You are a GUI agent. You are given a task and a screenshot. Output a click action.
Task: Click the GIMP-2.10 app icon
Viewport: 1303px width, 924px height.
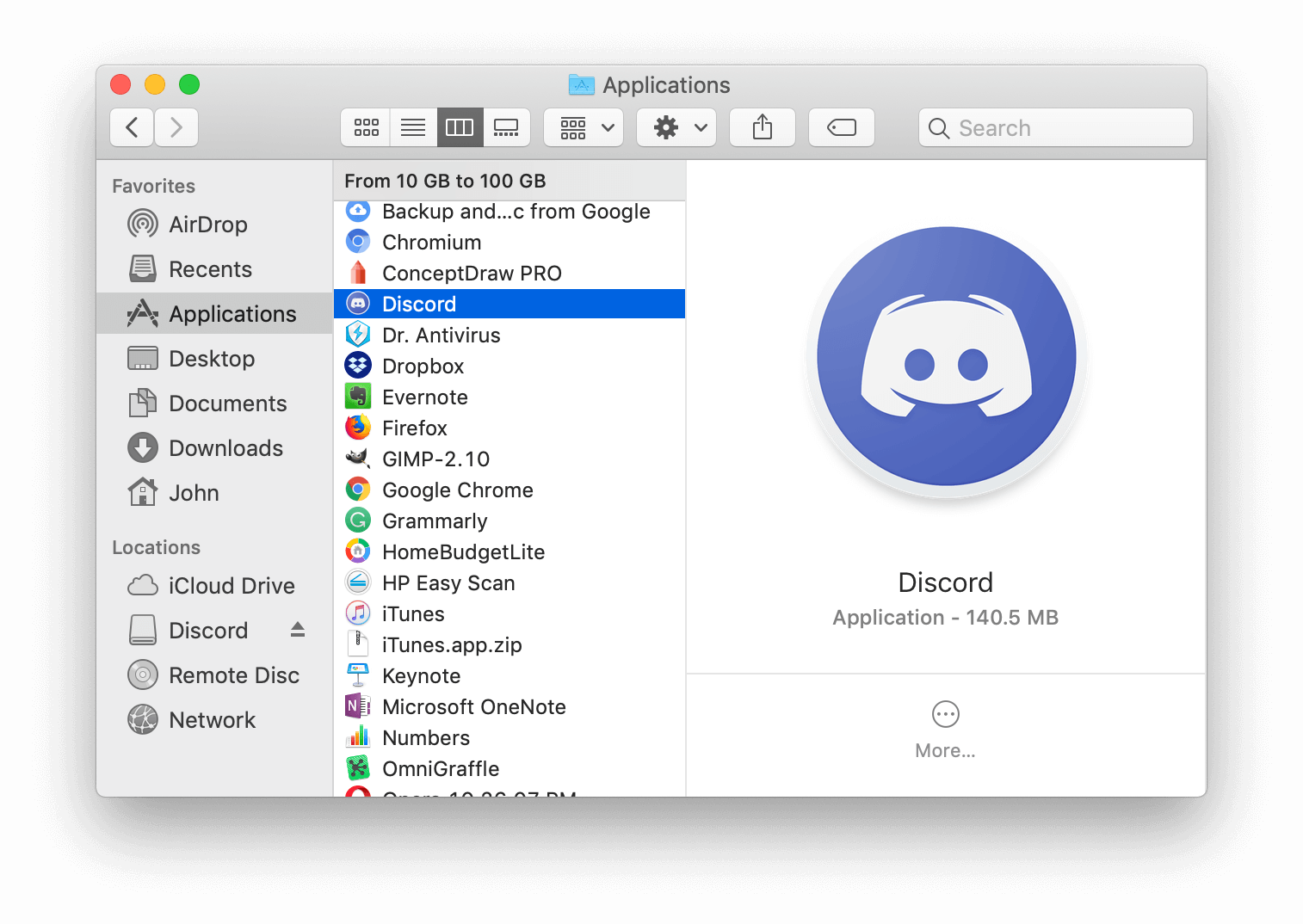pos(358,459)
